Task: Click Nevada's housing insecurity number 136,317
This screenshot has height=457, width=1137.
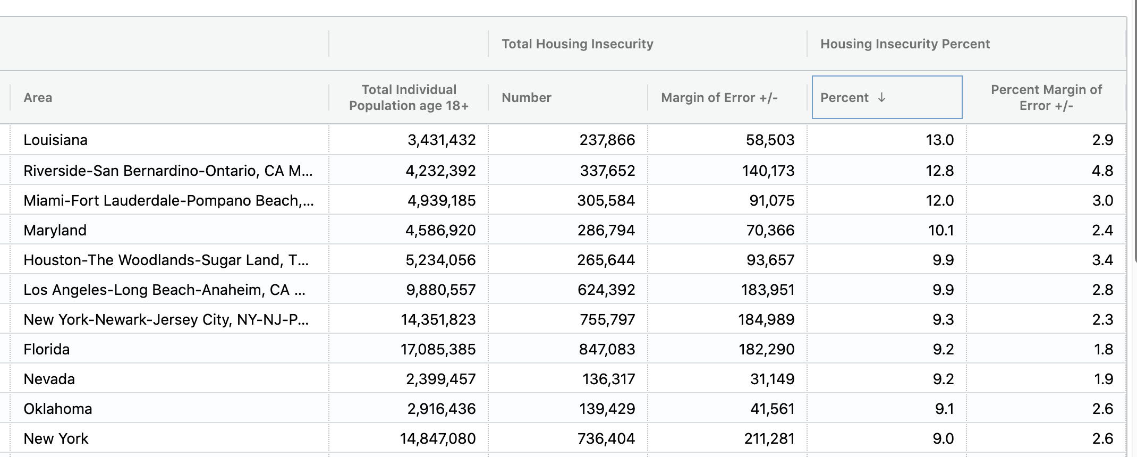Action: 608,379
